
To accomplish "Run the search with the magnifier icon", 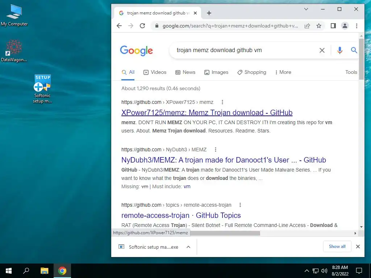I will (x=354, y=50).
